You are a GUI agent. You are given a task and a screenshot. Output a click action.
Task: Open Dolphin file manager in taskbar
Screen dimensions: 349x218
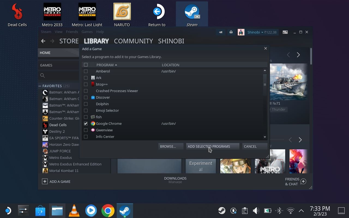[57, 211]
